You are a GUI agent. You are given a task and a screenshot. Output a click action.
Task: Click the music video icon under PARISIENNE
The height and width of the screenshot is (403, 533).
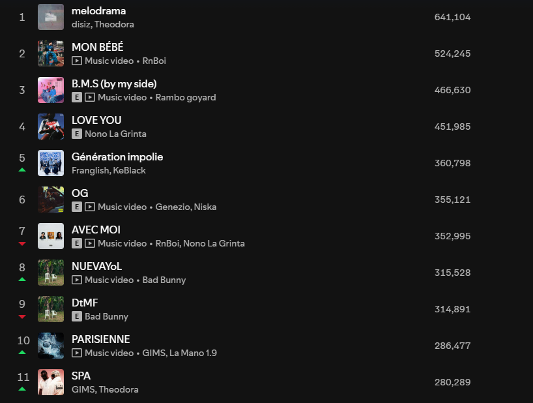pos(77,353)
